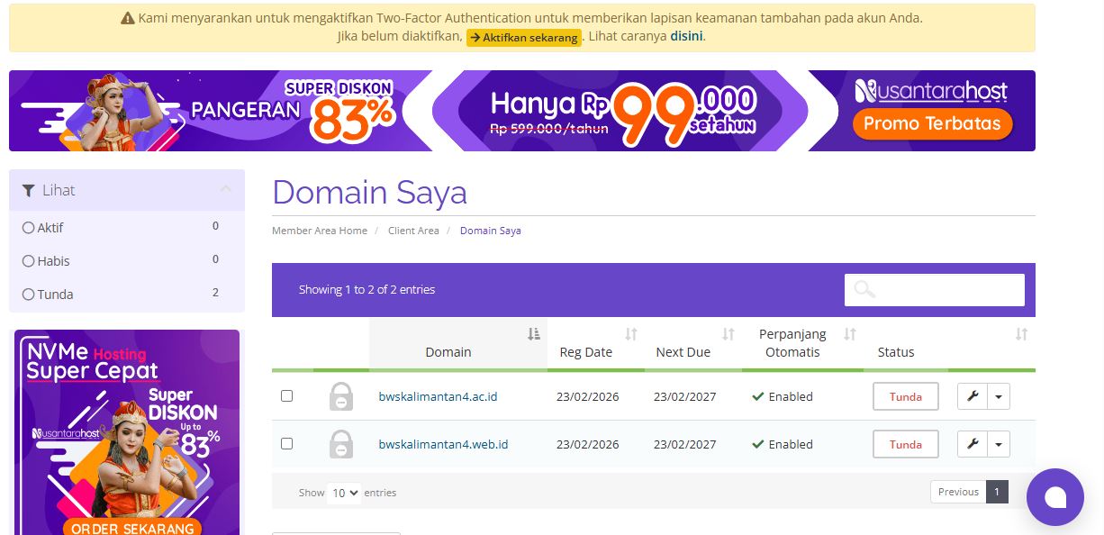Screen dimensions: 1104x535
Task: Sort by Perpanjang Otomatis arrows
Action: pyautogui.click(x=850, y=334)
